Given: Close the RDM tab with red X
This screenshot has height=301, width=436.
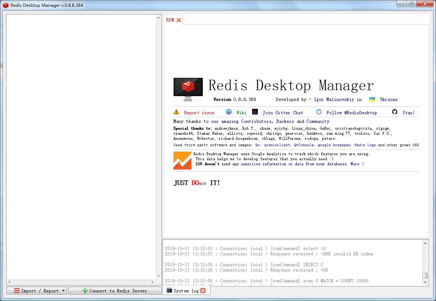Looking at the screenshot, I should [179, 20].
